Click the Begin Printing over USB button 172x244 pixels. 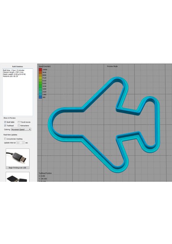tap(17, 168)
